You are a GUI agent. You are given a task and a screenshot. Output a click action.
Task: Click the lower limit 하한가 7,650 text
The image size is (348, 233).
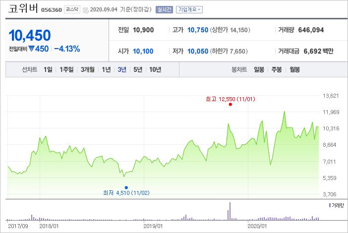point(229,51)
